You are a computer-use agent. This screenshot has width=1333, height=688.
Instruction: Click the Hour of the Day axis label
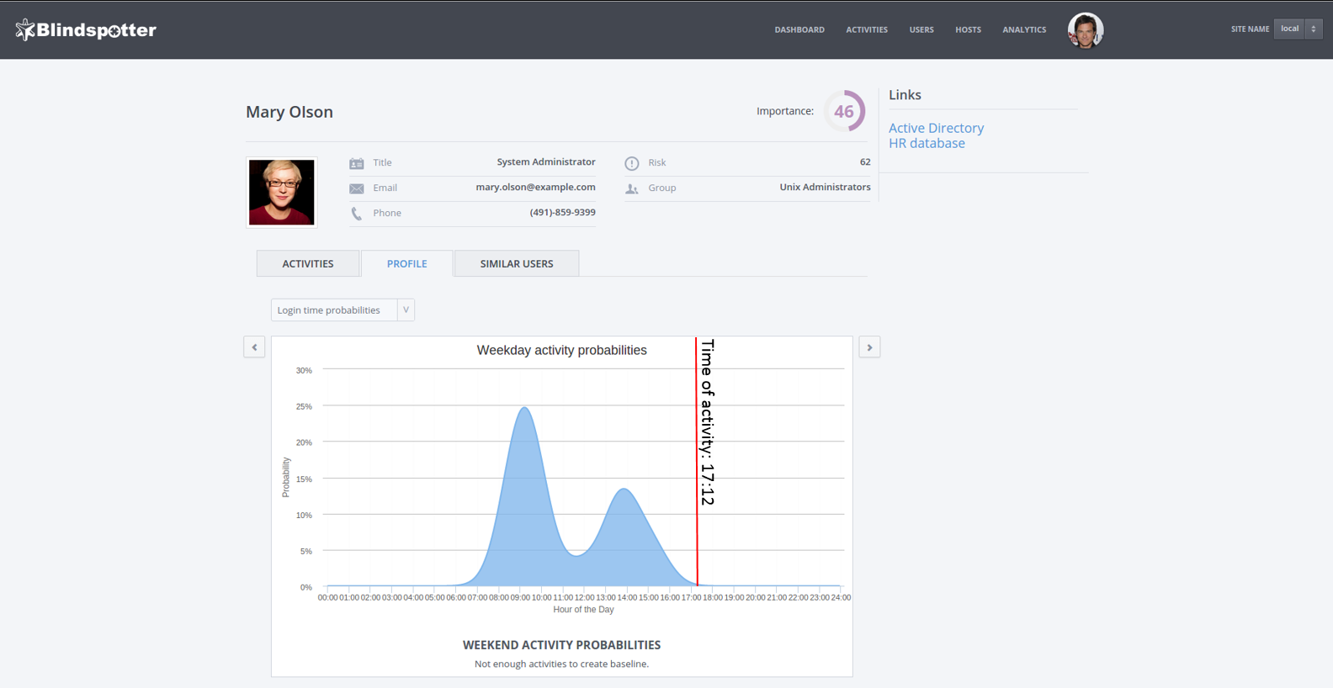(x=583, y=609)
